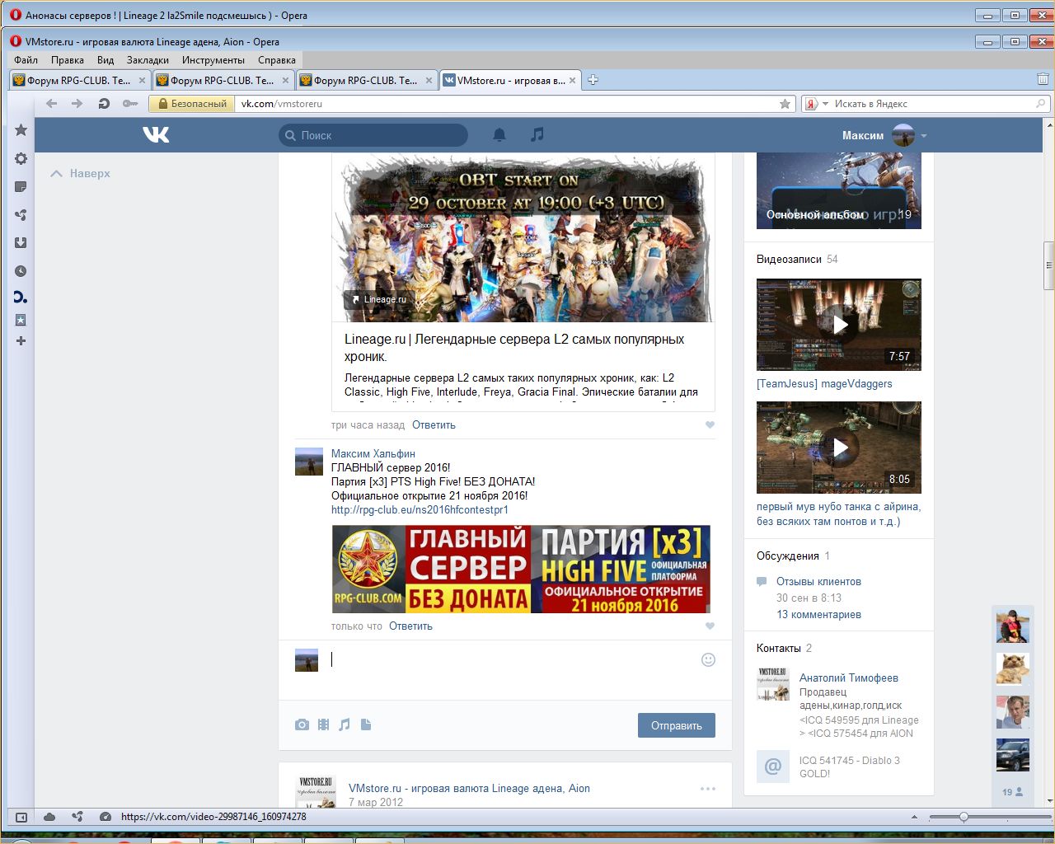The height and width of the screenshot is (844, 1055).
Task: Add a new panel with sidebar plus
Action: click(x=21, y=340)
